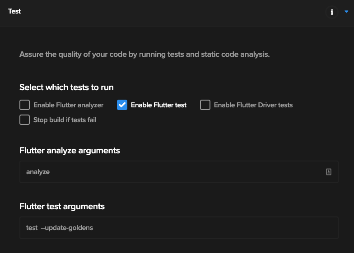Viewport: 354px width, 253px height.
Task: Click the 'Select which tests to run' heading
Action: pos(66,87)
